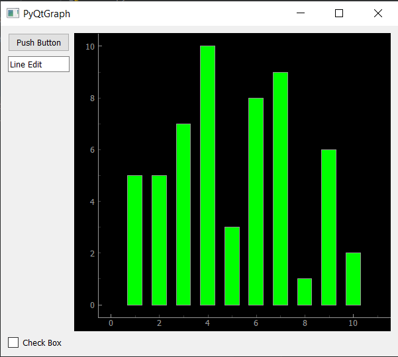The image size is (398, 357).
Task: Click the PyQtGraph title text
Action: tap(47, 14)
